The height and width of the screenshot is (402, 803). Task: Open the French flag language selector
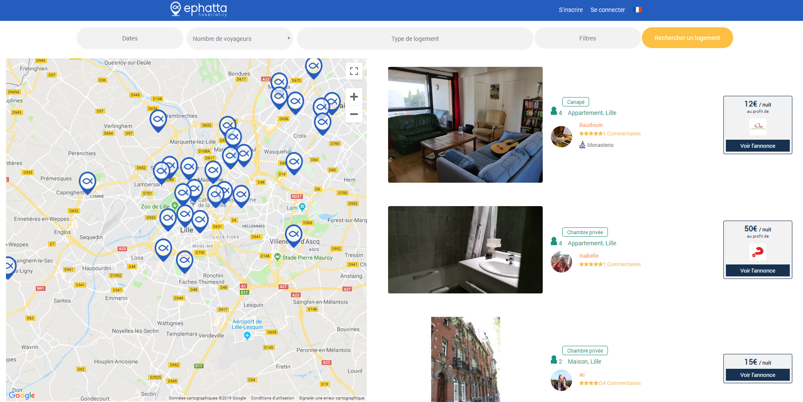coord(638,10)
